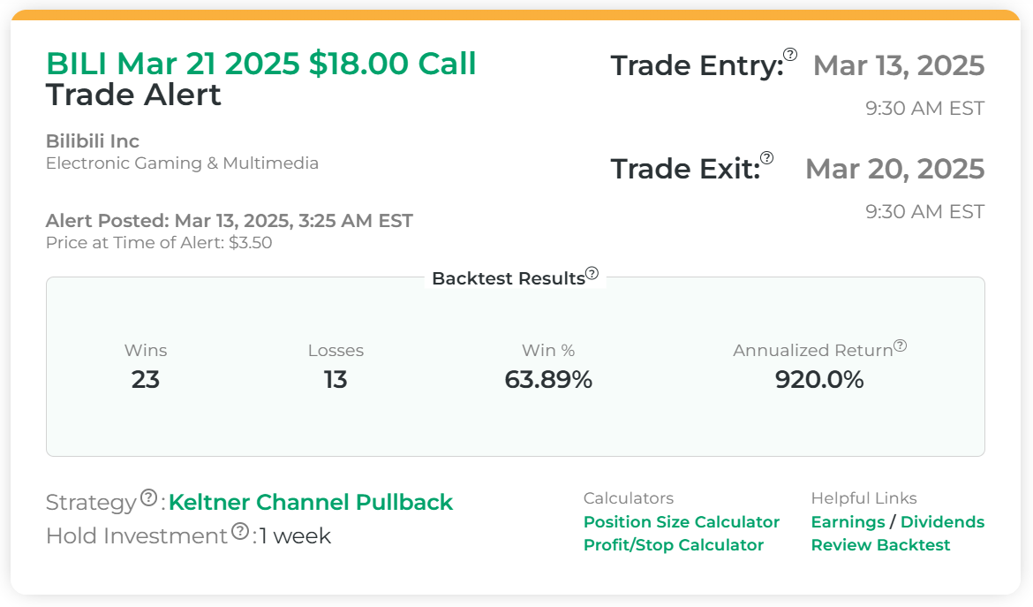1033x607 pixels.
Task: Click the Losses count value 13
Action: point(336,380)
